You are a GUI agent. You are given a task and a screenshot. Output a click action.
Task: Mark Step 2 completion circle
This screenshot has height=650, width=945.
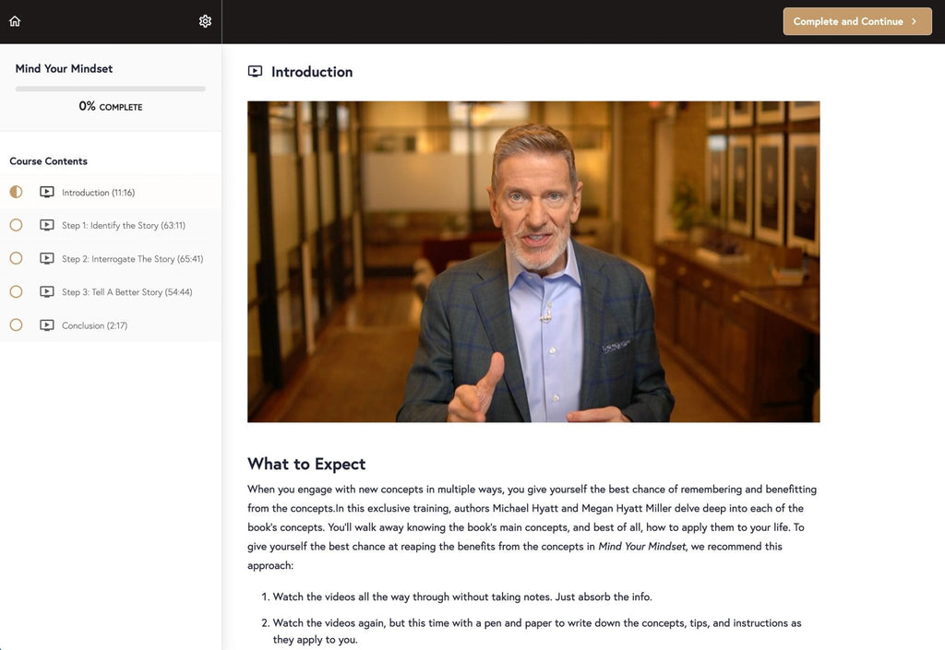[16, 258]
